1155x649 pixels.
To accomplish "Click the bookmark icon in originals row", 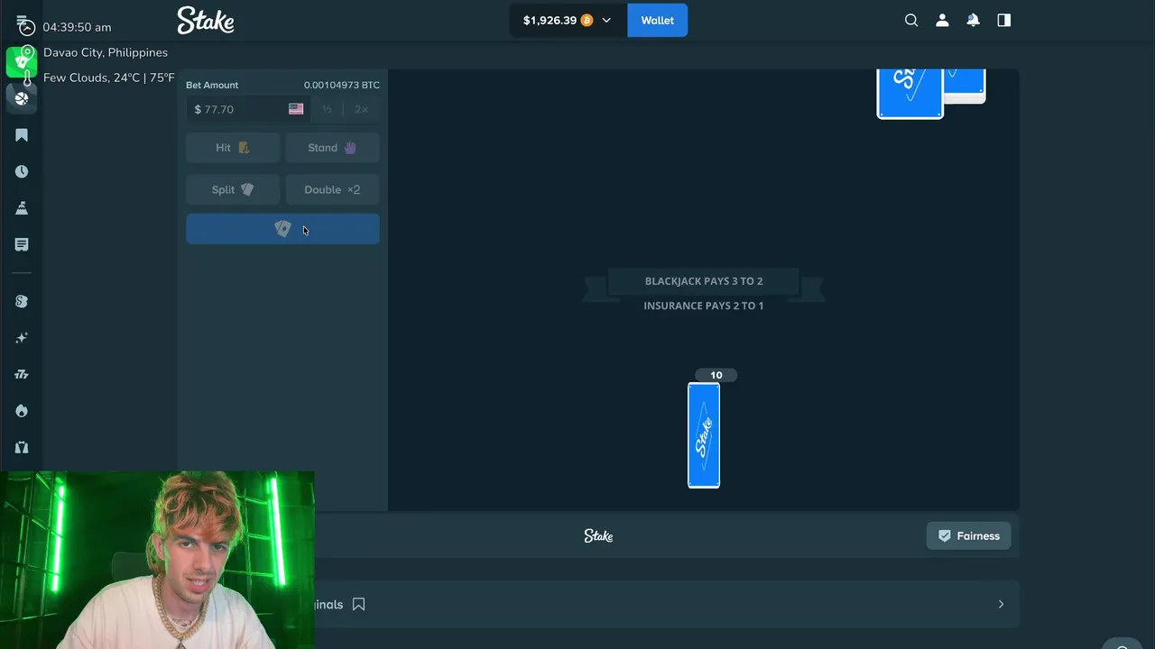I will click(x=358, y=604).
